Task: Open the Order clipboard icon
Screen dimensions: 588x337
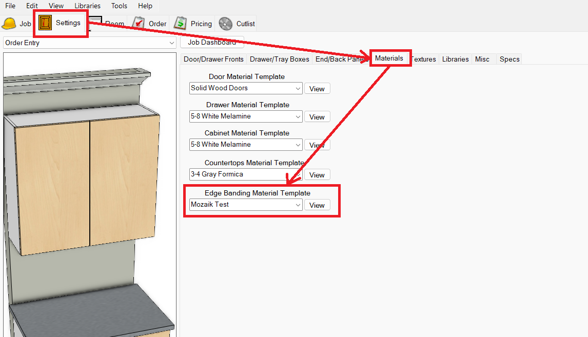Action: [x=139, y=24]
